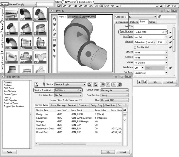Viewport: 179px width, 157px height.
Task: Choose the Y90 branch item
Action: point(40,57)
